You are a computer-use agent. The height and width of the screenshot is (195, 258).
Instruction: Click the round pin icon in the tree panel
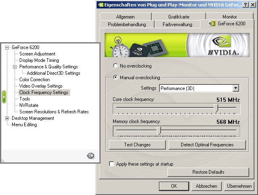coord(91,156)
